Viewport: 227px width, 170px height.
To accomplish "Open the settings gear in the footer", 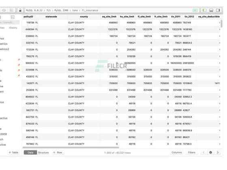I will click(211, 152).
